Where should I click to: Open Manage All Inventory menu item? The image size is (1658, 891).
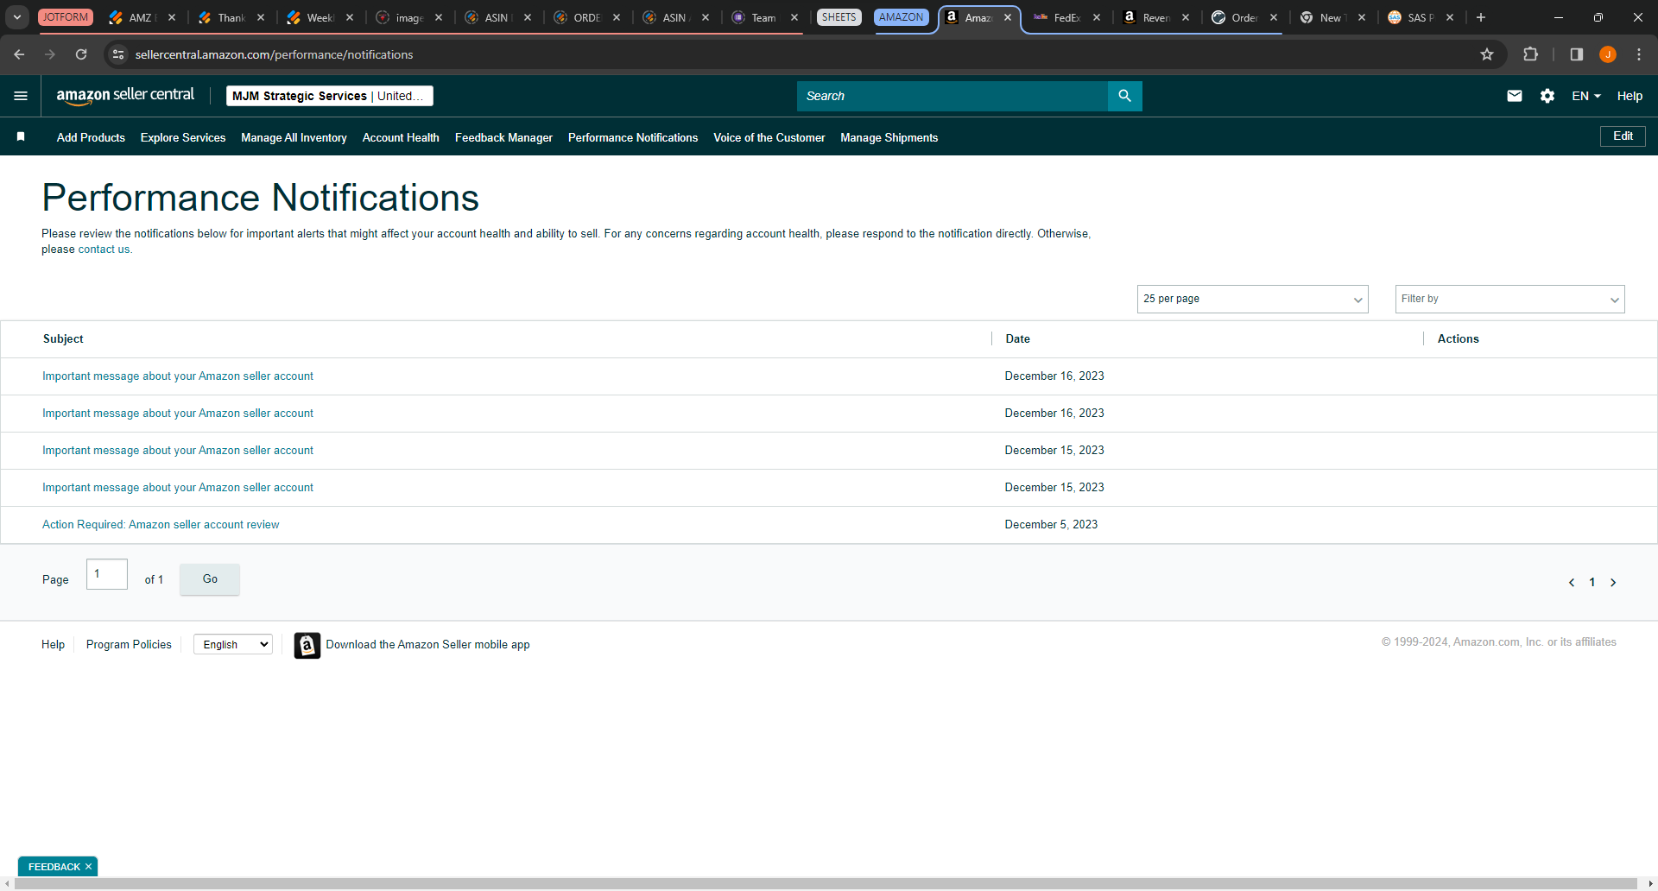(294, 137)
